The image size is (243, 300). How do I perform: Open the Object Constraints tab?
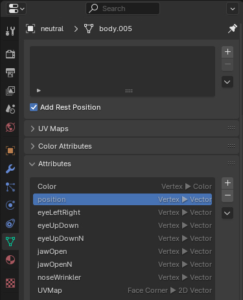click(x=10, y=223)
